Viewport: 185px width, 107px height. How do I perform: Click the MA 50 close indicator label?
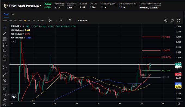[x=17, y=30]
